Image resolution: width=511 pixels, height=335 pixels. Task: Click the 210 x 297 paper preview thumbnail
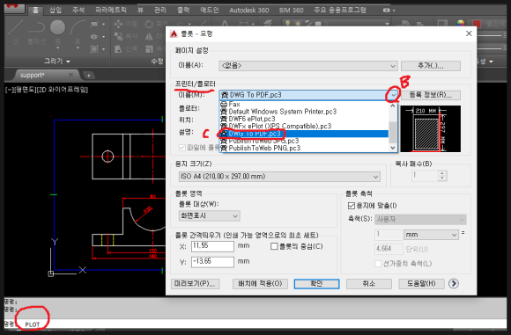(430, 128)
